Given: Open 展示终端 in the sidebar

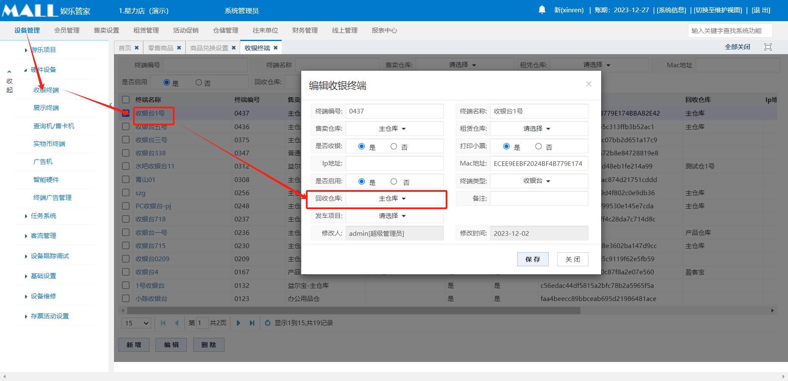Looking at the screenshot, I should (46, 108).
